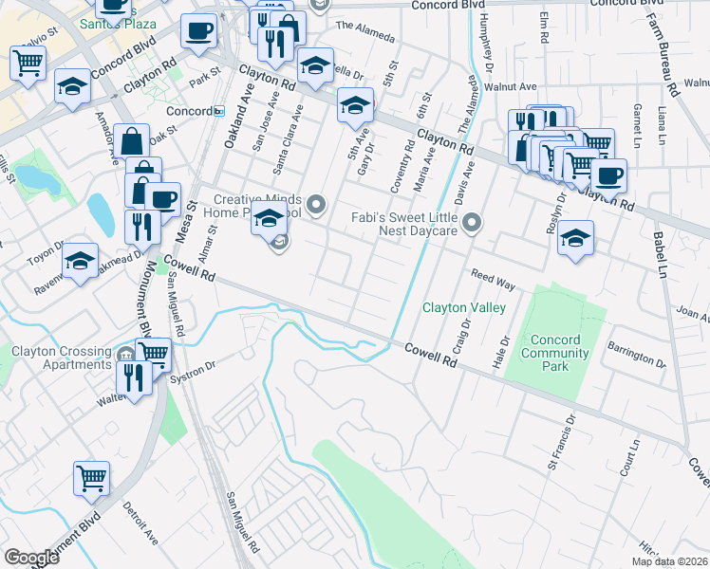Select the school marker beside Bella Dr

click(315, 66)
